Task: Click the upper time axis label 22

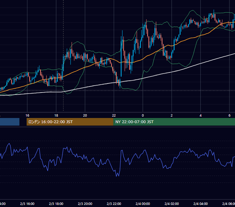Action: point(114,116)
